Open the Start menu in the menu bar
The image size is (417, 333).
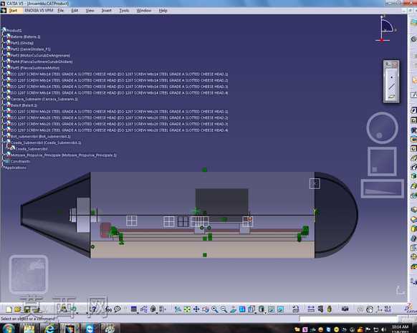[x=13, y=10]
